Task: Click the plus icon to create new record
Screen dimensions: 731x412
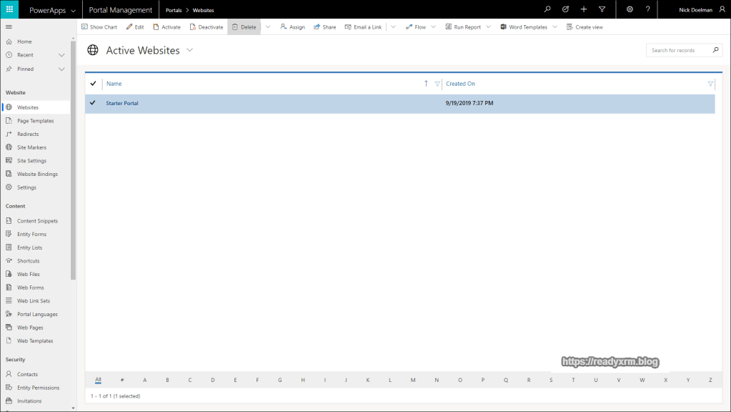Action: (x=584, y=9)
